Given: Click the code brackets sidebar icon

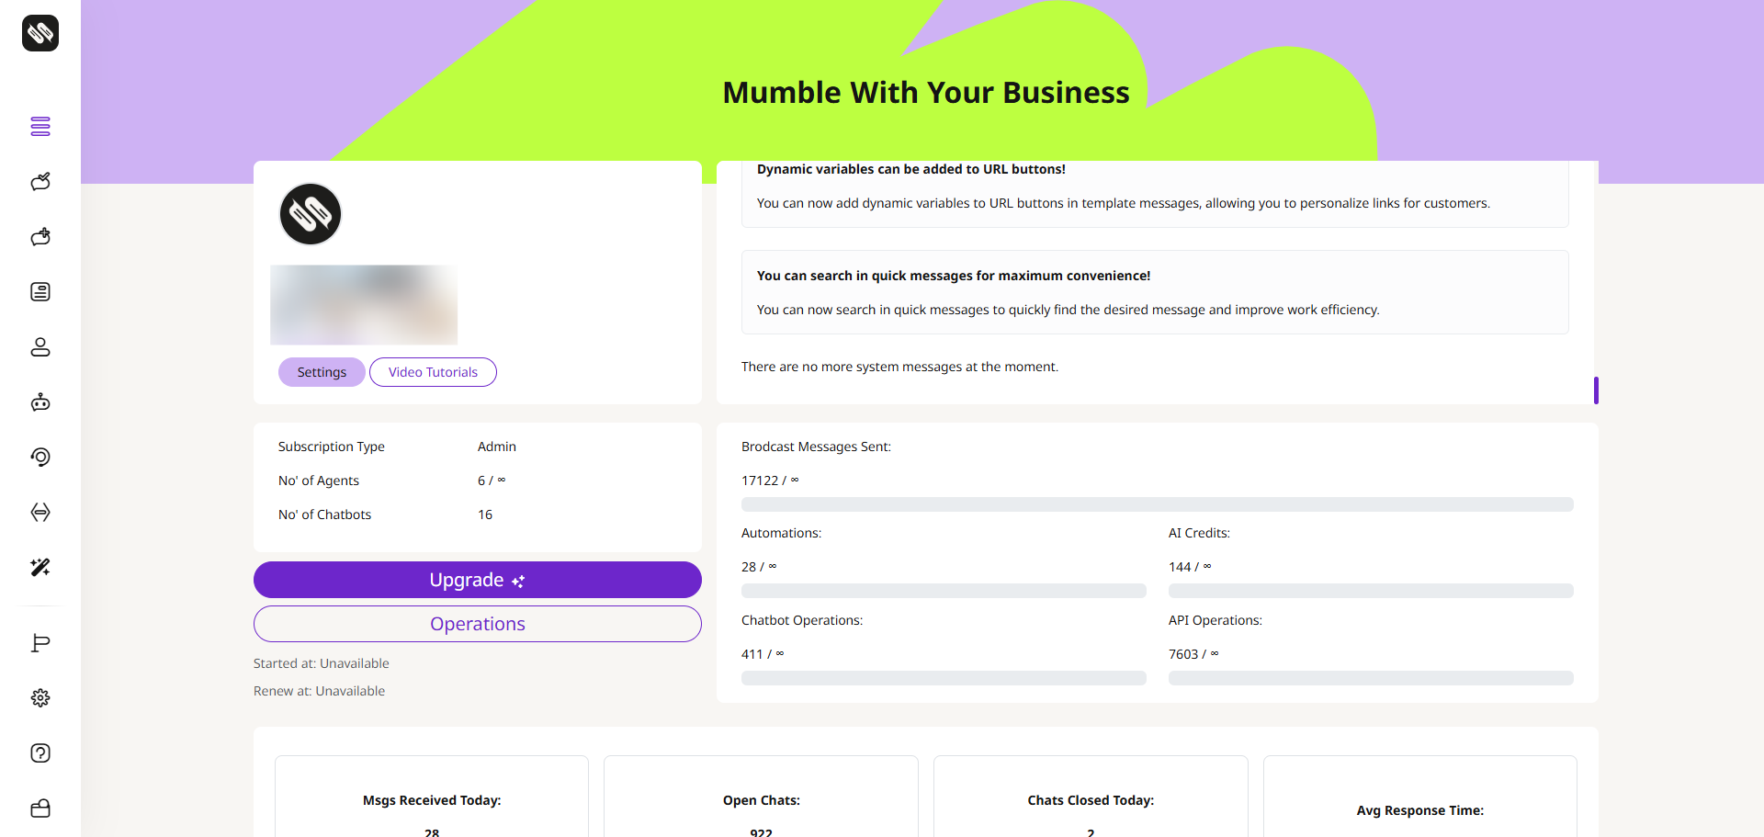Looking at the screenshot, I should point(40,513).
